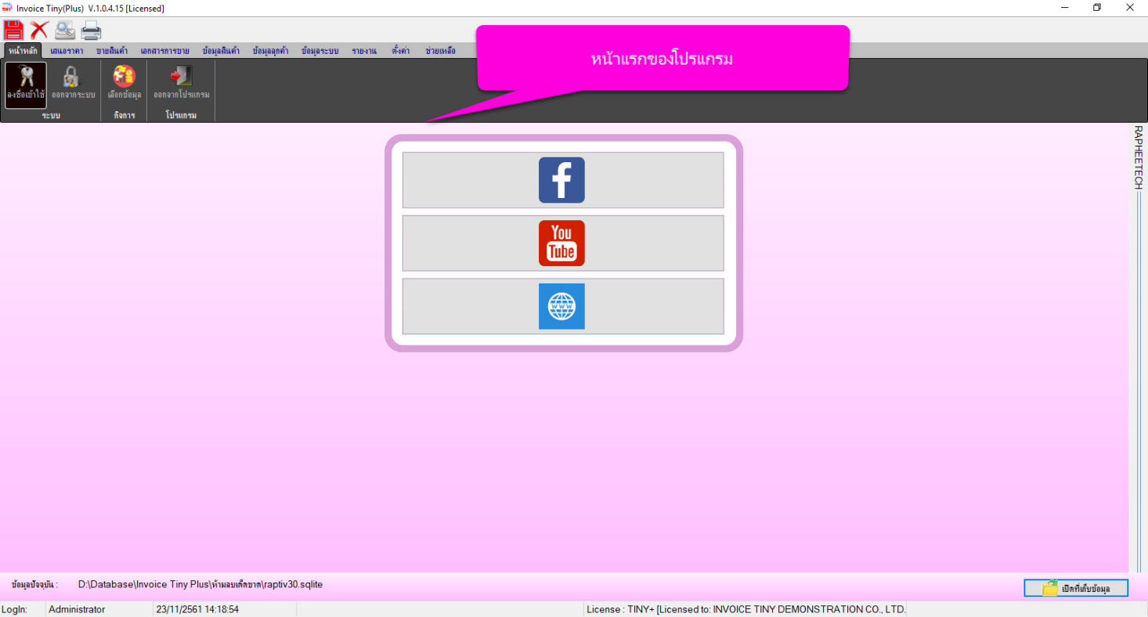Switch to the หน้าหลัก tab
1148x617 pixels.
click(23, 51)
